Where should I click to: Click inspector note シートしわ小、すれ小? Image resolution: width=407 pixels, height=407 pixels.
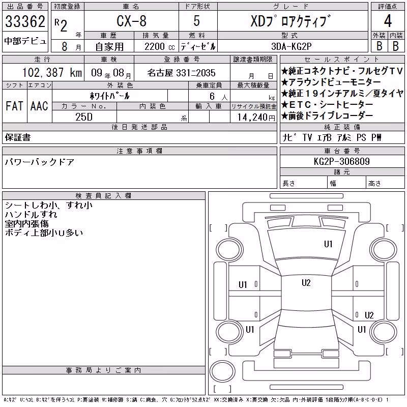(48, 205)
